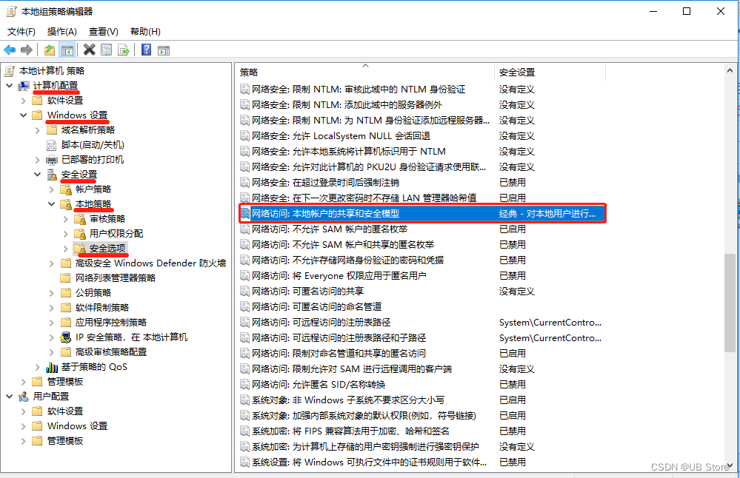Select policy 网络访问: 本地帐户的共享和安全模型
The image size is (740, 478).
point(422,214)
